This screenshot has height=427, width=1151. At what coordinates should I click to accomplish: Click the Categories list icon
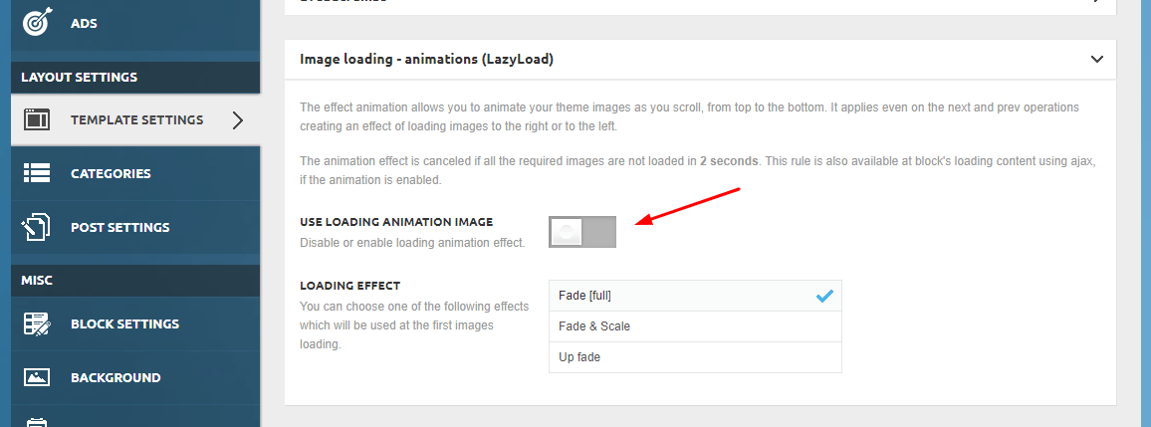click(37, 173)
